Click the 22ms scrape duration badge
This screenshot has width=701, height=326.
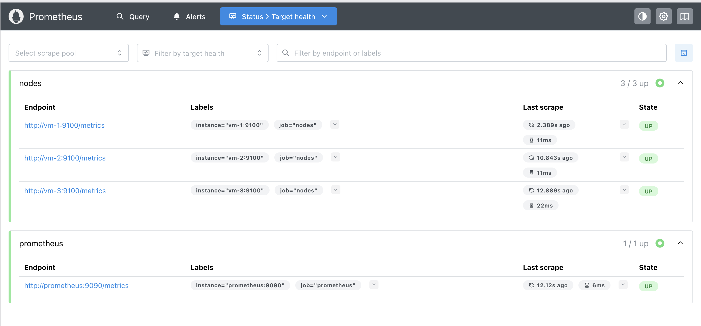click(x=541, y=206)
